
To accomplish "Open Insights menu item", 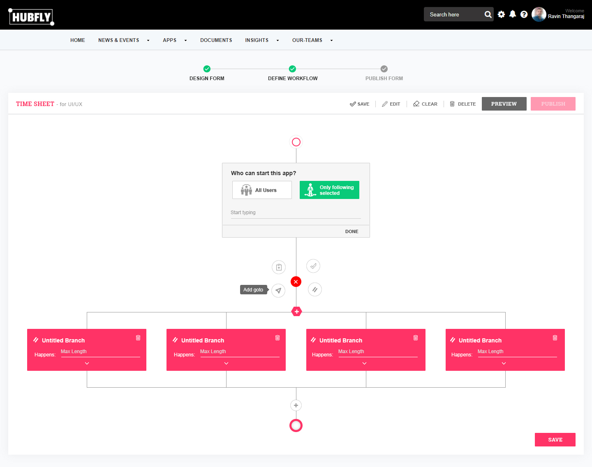I will click(x=257, y=40).
